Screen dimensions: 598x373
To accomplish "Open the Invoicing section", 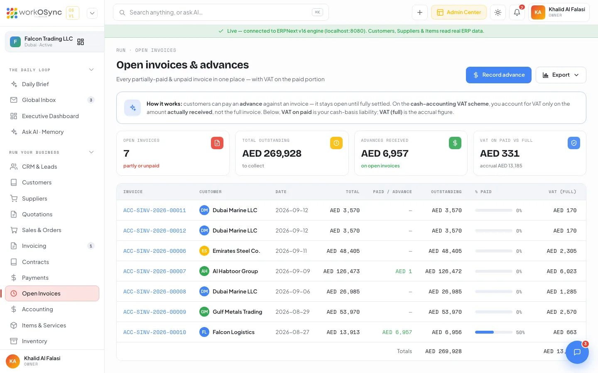I will [52, 246].
